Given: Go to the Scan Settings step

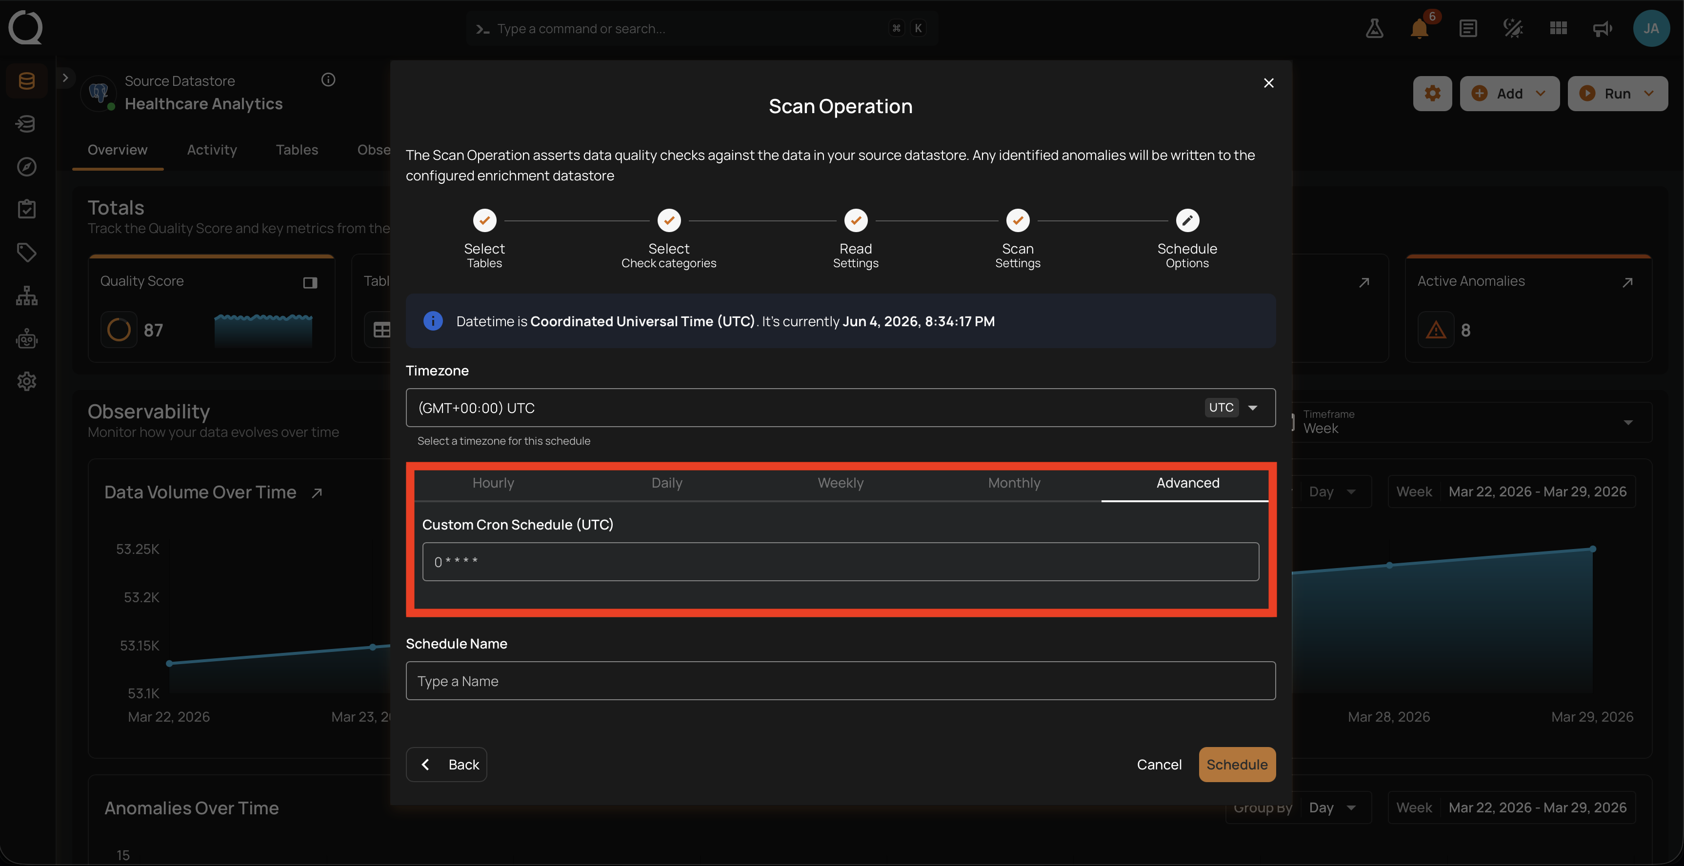Looking at the screenshot, I should (1018, 238).
